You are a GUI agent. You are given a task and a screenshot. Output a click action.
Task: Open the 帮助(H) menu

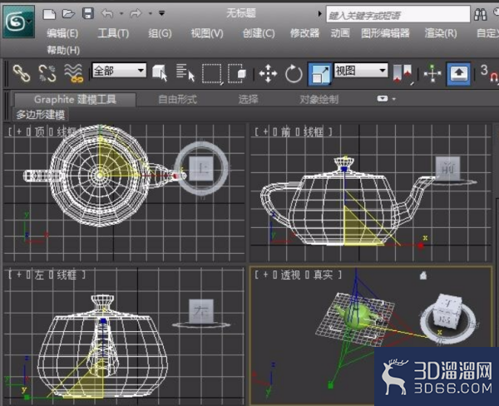pos(63,50)
